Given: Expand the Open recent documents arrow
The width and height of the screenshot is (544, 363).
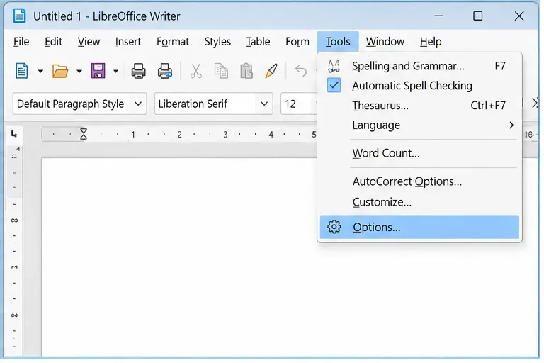Looking at the screenshot, I should (x=79, y=71).
